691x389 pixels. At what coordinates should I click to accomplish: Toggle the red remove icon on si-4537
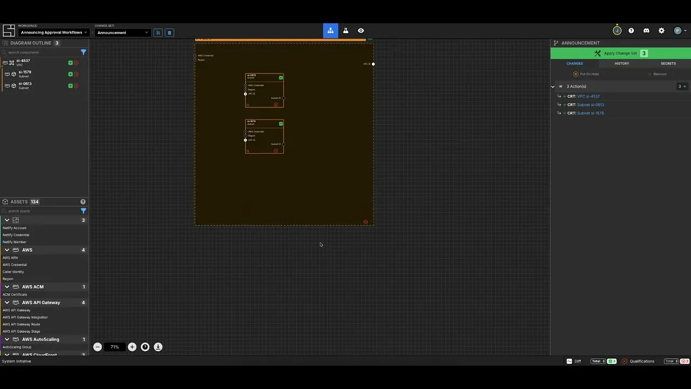(76, 63)
